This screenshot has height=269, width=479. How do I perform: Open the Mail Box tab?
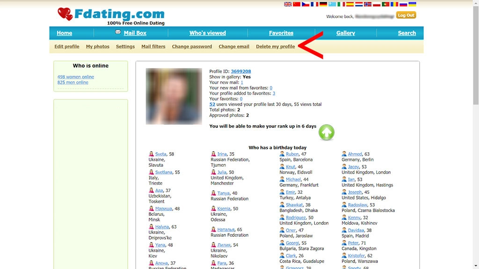[135, 33]
